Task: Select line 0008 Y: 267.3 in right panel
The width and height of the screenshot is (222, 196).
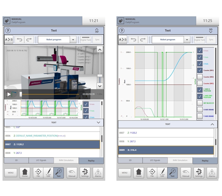Action: click(166, 142)
